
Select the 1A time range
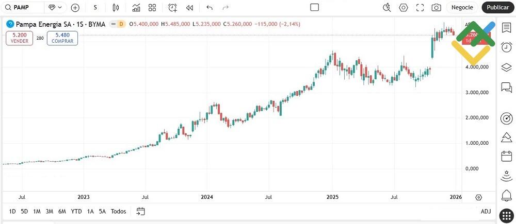(90, 211)
